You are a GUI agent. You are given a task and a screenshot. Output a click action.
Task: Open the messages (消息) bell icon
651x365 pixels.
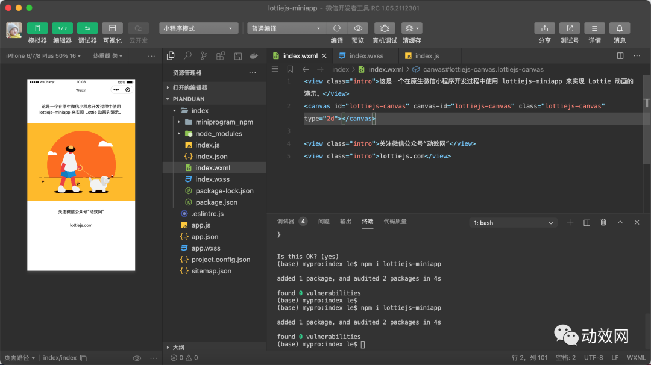[x=620, y=28]
